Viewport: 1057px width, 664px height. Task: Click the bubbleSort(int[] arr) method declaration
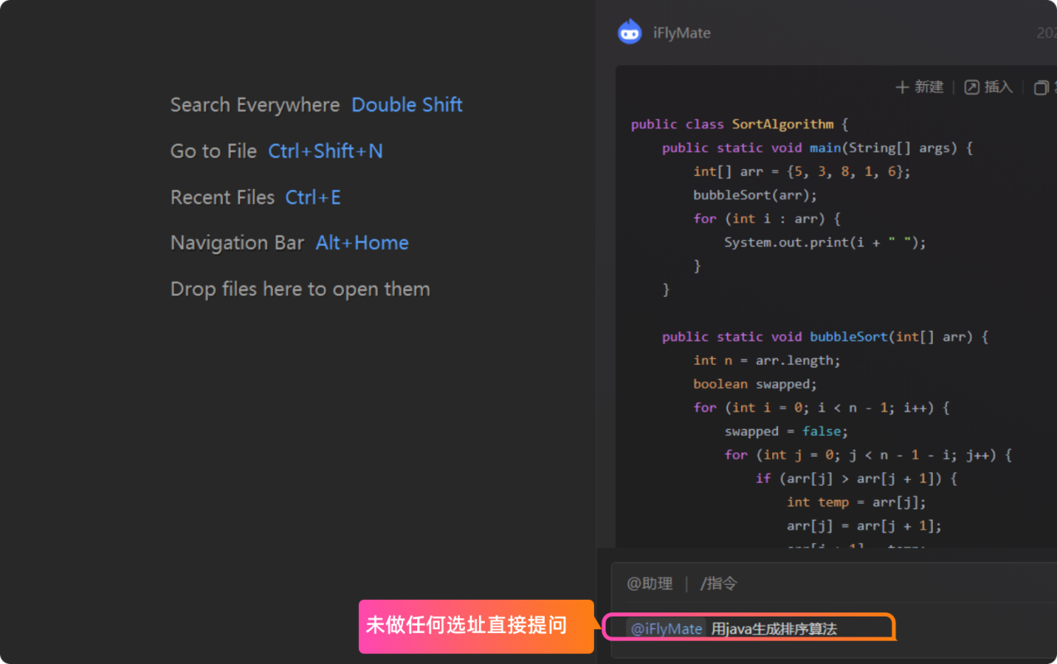point(825,337)
